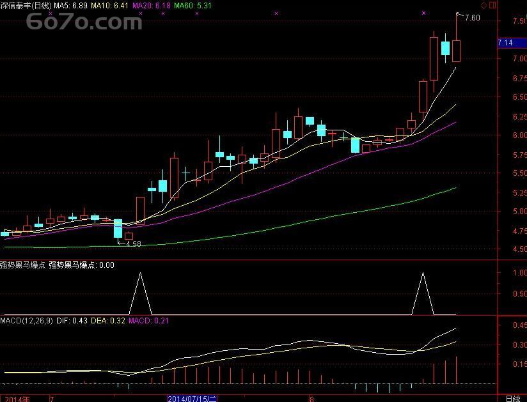Click the diamond icon at the chart's top right
The height and width of the screenshot is (402, 527).
(484, 5)
